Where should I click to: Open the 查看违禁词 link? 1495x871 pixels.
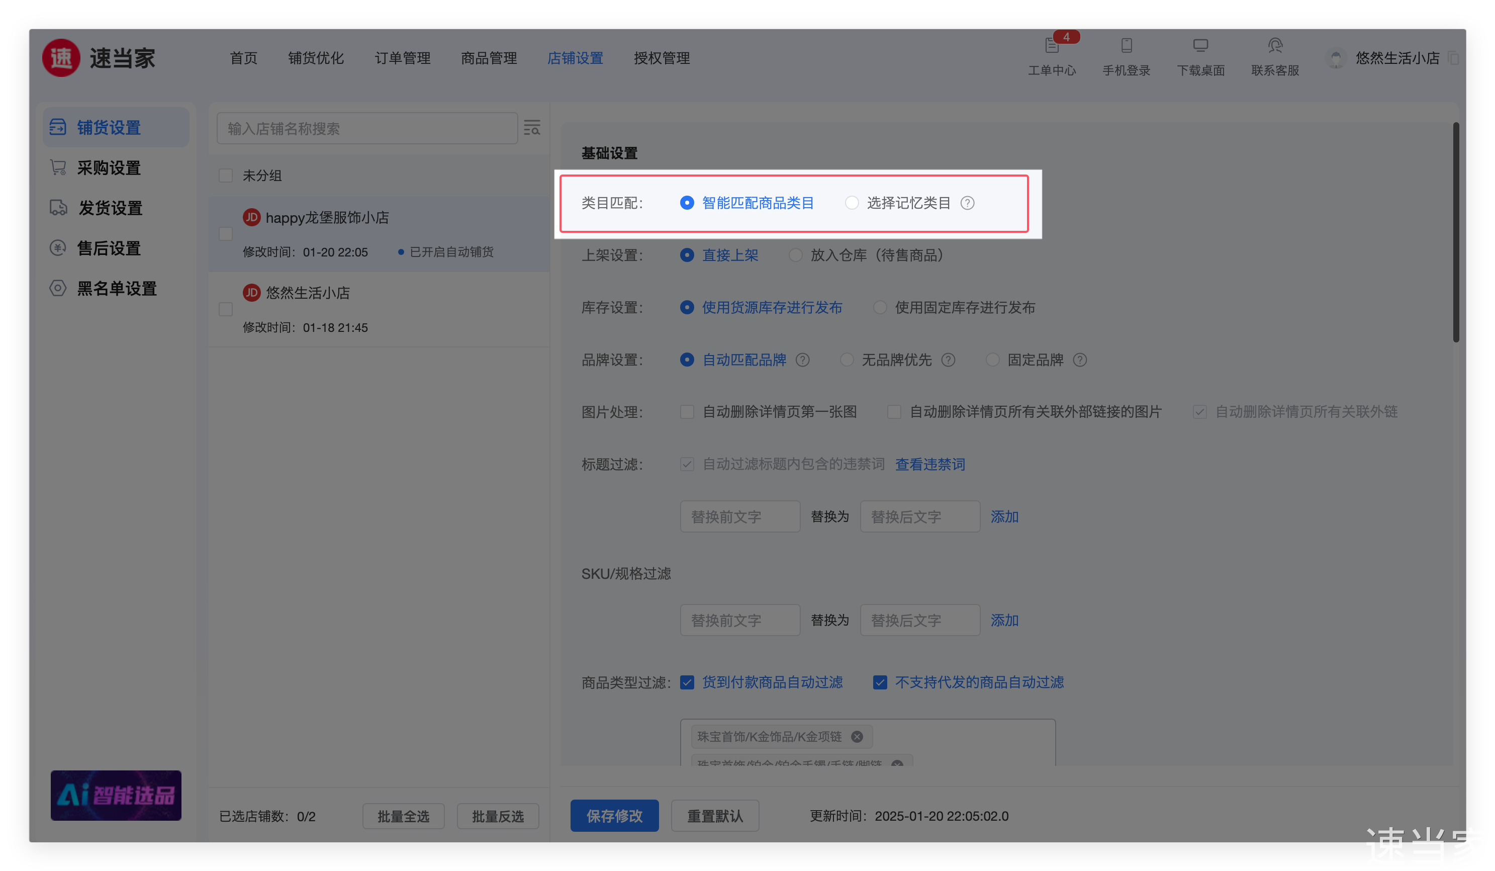pos(929,464)
